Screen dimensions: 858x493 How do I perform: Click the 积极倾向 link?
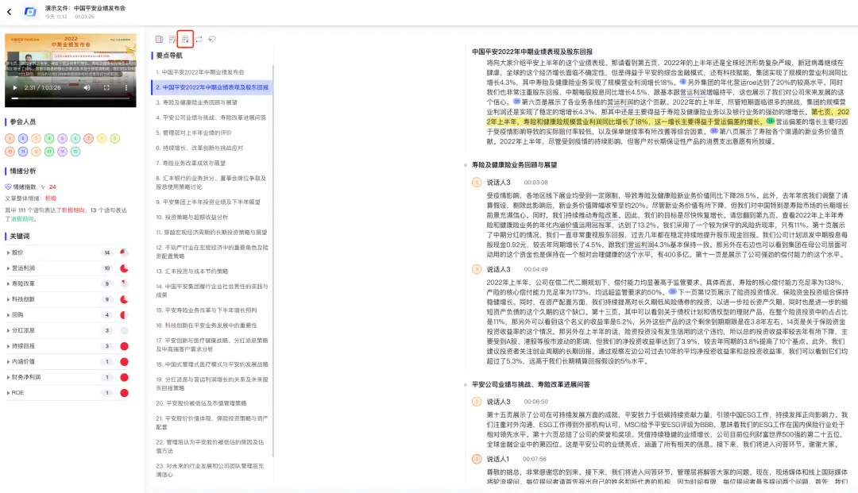coord(73,210)
